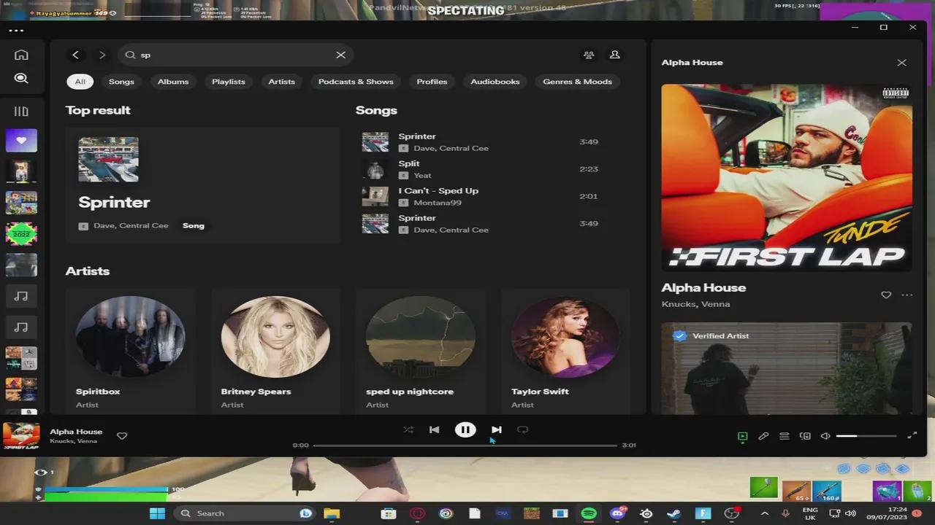Image resolution: width=935 pixels, height=525 pixels.
Task: Filter results by Podcasts & Shows
Action: click(356, 82)
